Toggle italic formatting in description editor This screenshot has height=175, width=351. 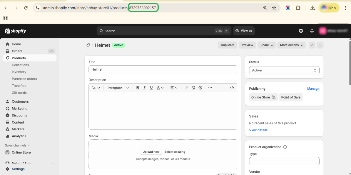[x=144, y=88]
